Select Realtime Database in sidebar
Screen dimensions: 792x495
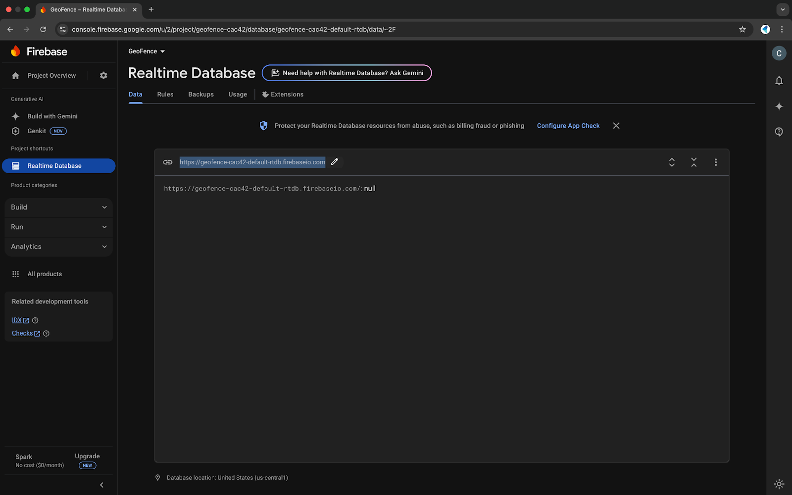point(59,166)
